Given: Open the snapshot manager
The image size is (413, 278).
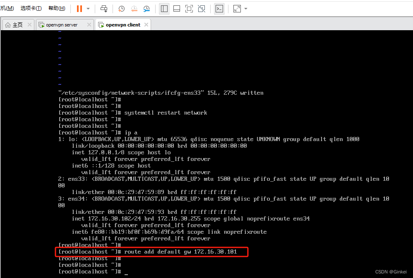Looking at the screenshot, I should (146, 9).
